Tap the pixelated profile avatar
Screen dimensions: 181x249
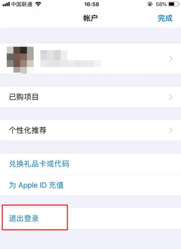tap(20, 60)
